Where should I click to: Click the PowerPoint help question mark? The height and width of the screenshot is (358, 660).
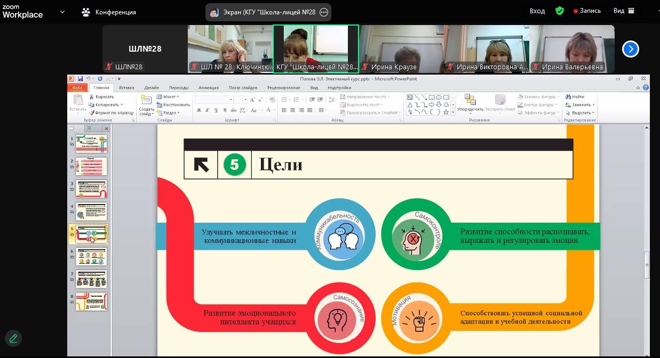tap(645, 87)
